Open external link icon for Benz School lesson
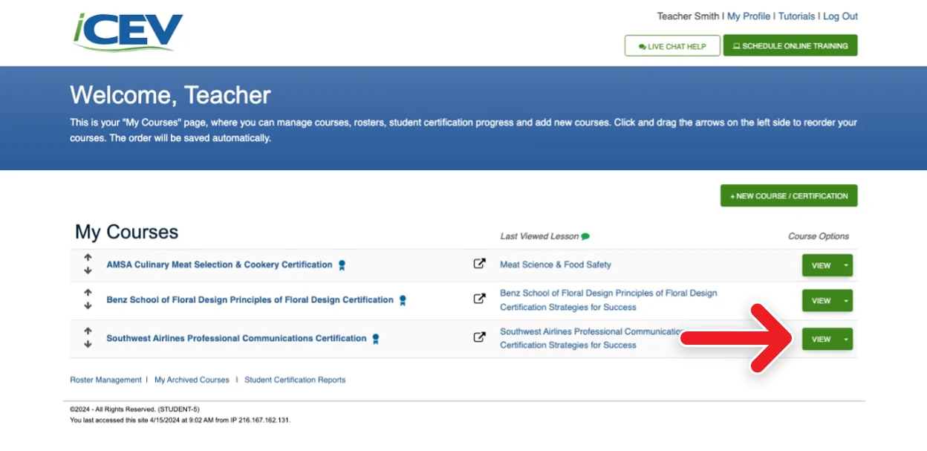 point(480,299)
